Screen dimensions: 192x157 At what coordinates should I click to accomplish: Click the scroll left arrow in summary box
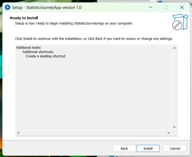coord(18,133)
